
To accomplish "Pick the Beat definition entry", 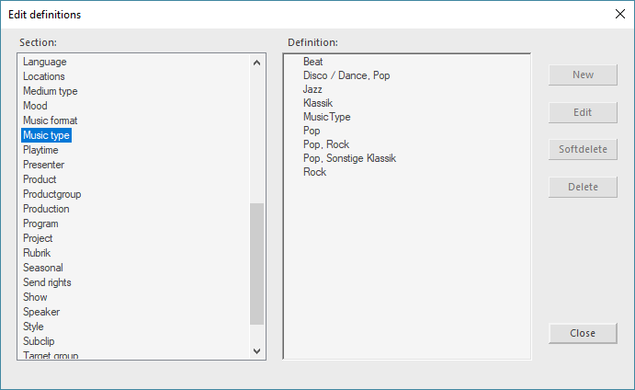I will point(312,62).
